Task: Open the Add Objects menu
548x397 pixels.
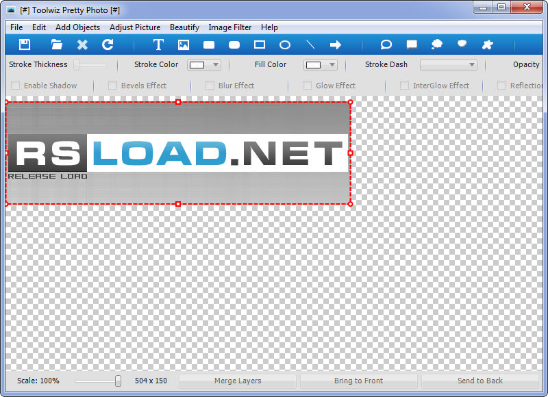Action: pyautogui.click(x=77, y=27)
